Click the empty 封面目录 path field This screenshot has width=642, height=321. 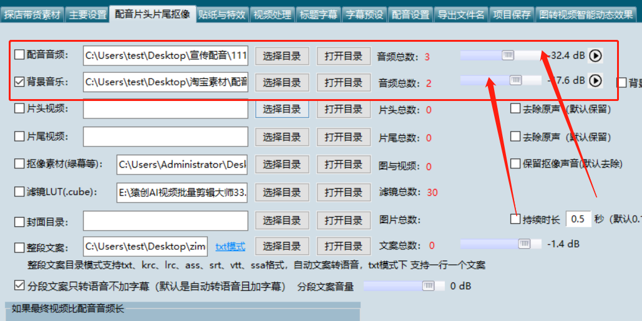coord(165,221)
